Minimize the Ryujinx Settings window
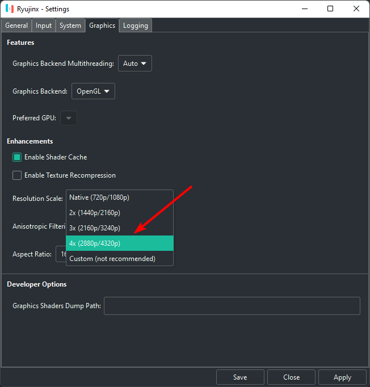The image size is (370, 387). point(305,9)
